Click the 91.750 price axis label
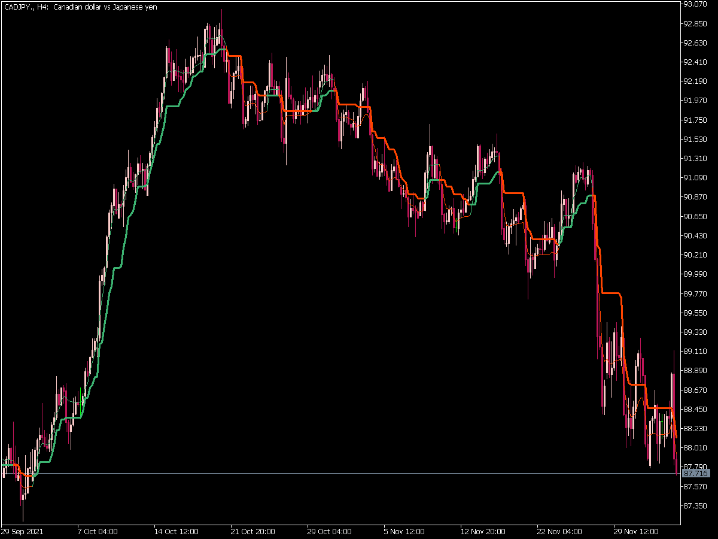The width and height of the screenshot is (718, 539). (696, 120)
